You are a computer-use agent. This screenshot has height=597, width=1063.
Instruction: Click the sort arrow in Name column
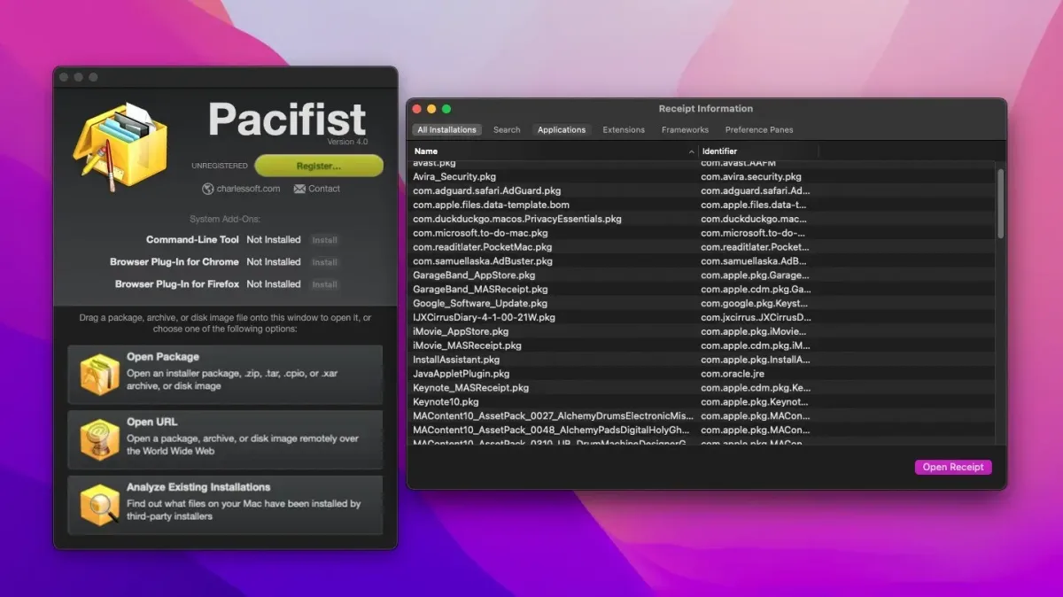tap(691, 151)
